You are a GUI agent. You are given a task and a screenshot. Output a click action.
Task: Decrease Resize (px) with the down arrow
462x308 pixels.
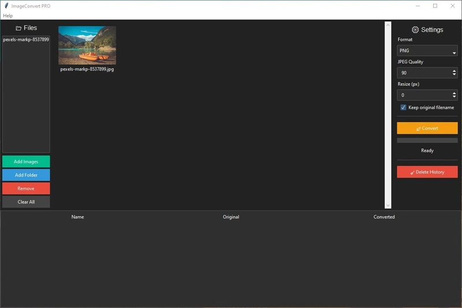point(454,97)
